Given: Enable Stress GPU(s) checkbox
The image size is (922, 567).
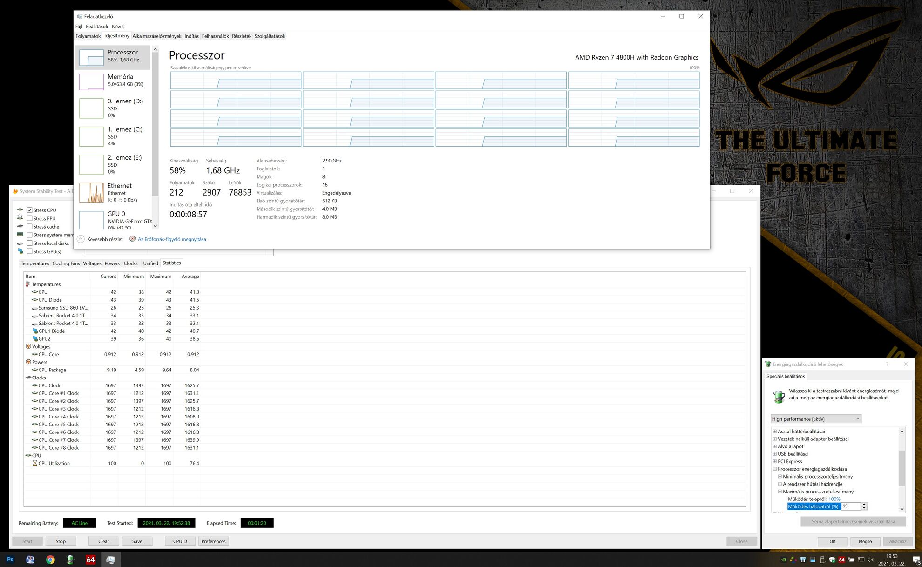Looking at the screenshot, I should coord(29,251).
